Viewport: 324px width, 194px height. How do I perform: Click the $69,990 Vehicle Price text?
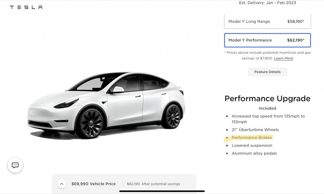(x=93, y=184)
